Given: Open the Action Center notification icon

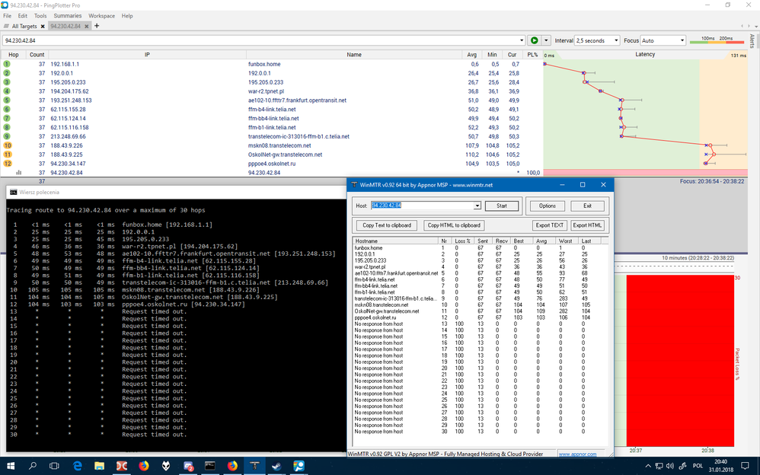Looking at the screenshot, I should (x=744, y=465).
